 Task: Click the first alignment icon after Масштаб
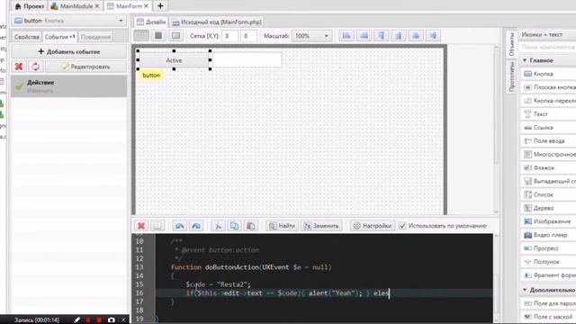pyautogui.click(x=346, y=36)
